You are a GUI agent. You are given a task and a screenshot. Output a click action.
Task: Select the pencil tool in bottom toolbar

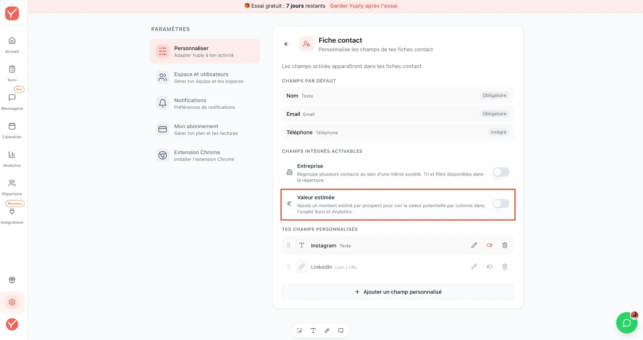pos(327,331)
